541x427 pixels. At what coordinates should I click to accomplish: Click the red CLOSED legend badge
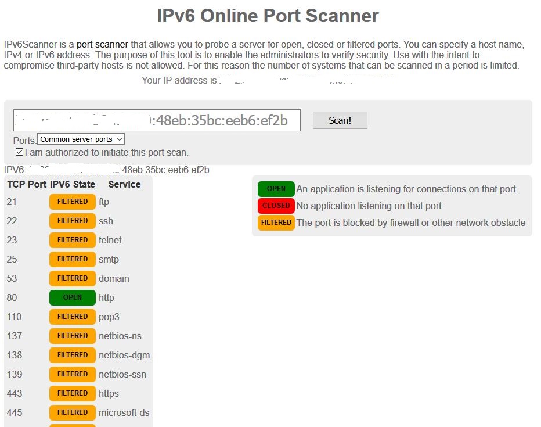[x=276, y=206]
